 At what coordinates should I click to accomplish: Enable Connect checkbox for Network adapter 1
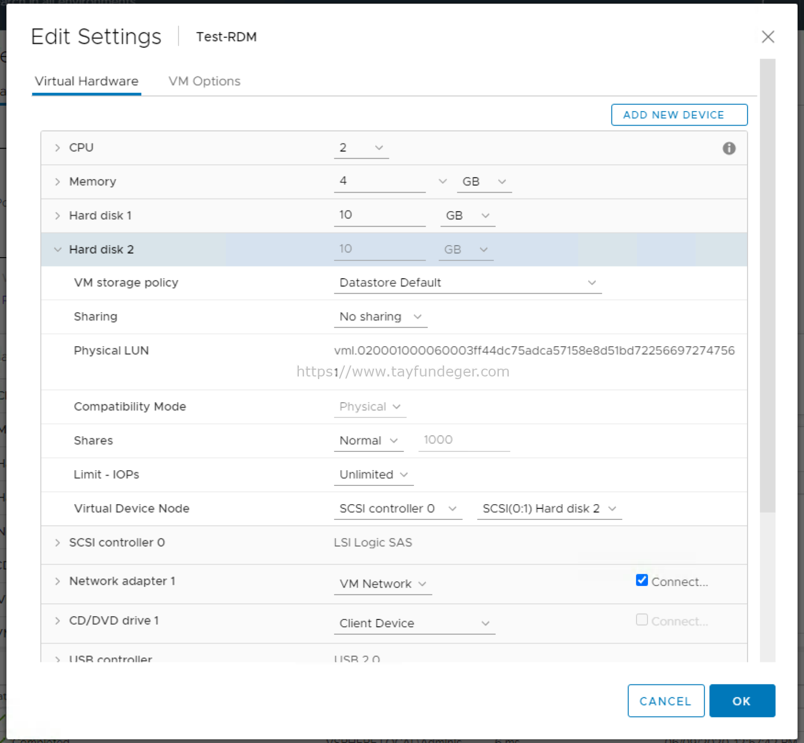(x=642, y=580)
